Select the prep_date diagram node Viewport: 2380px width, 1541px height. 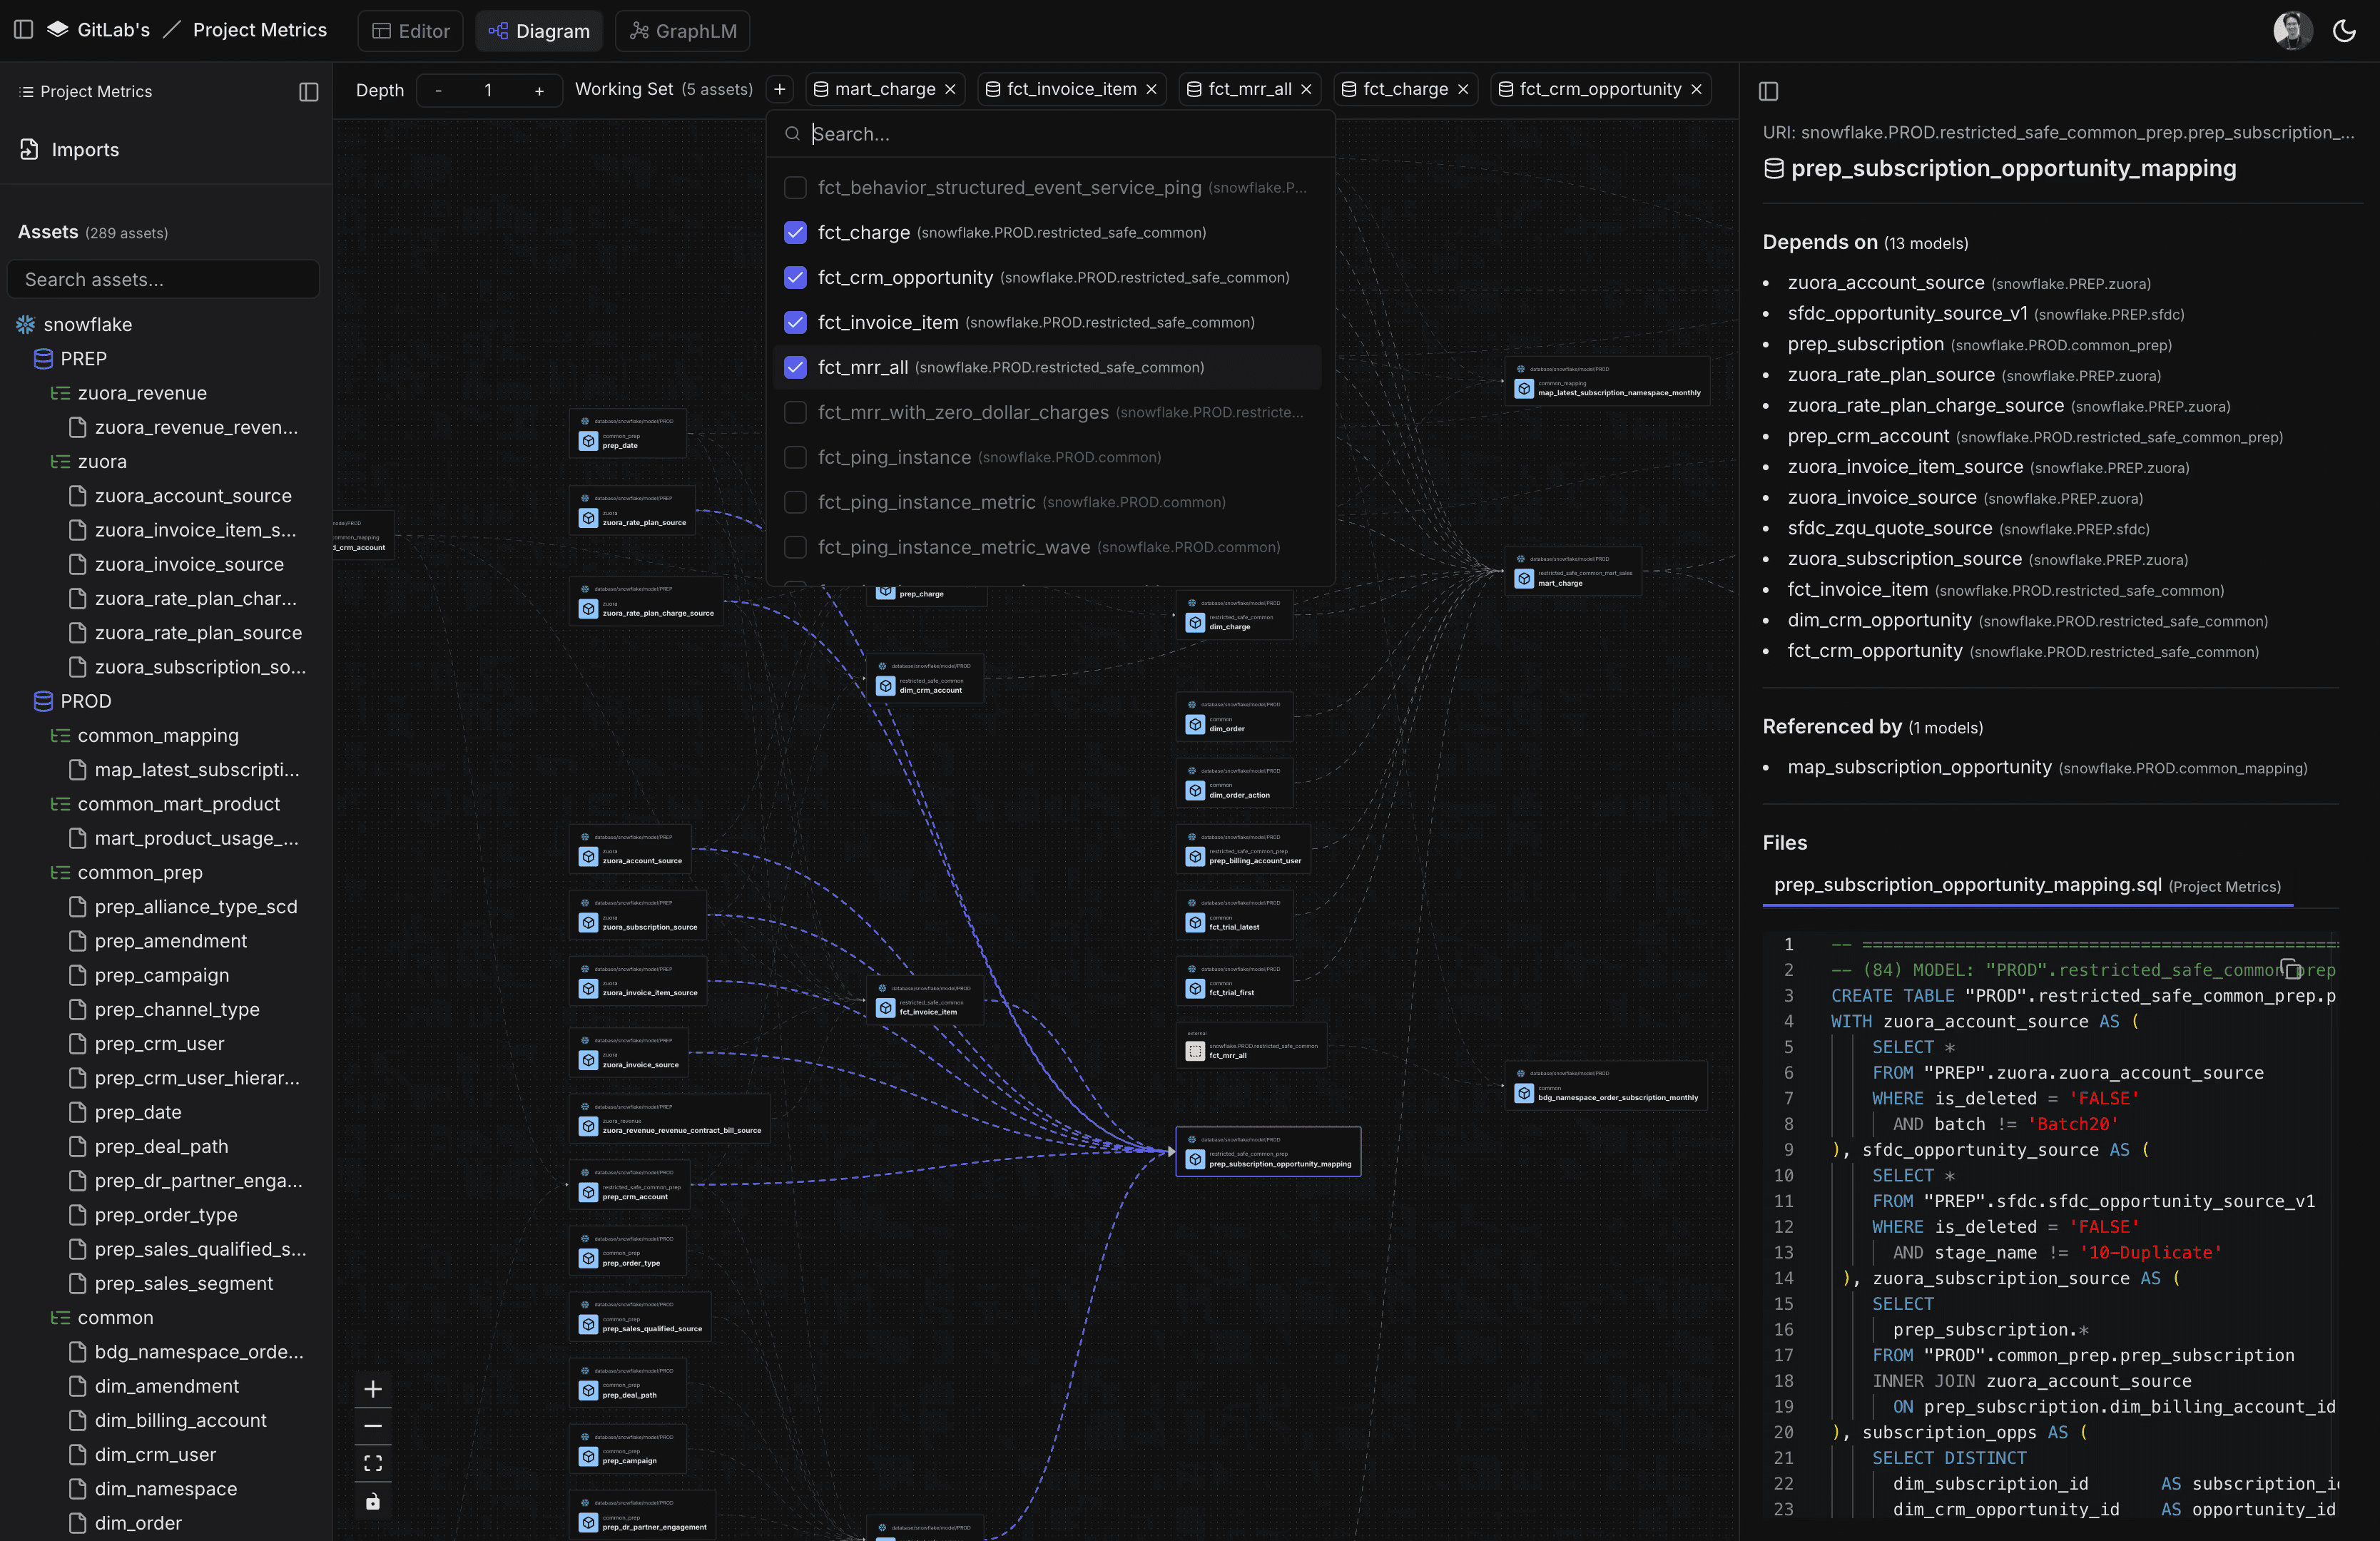pos(628,433)
